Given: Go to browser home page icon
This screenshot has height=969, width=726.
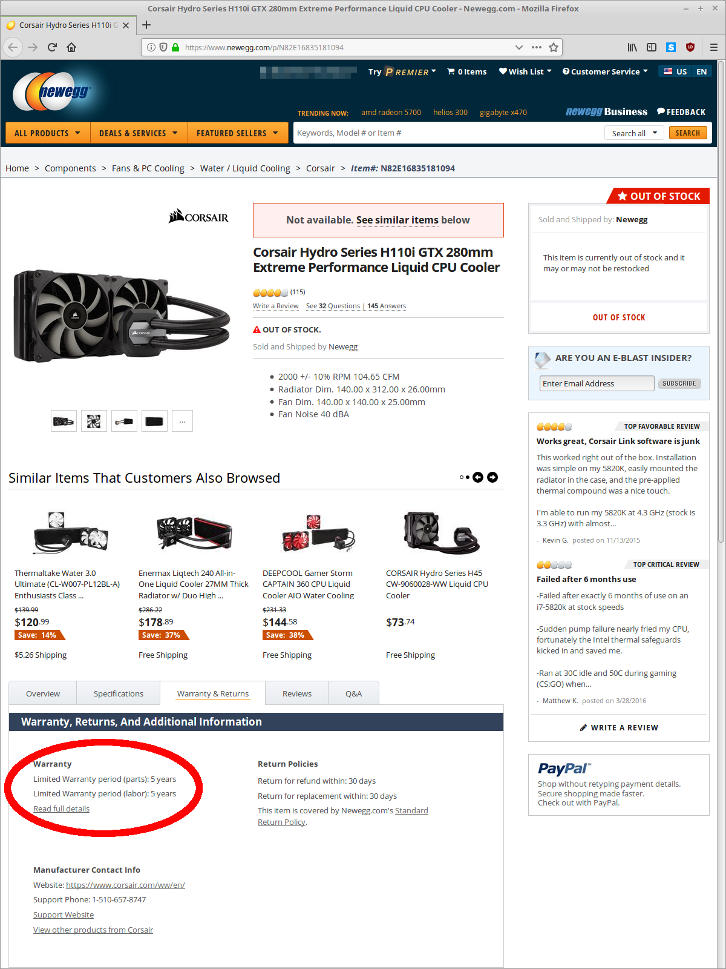Looking at the screenshot, I should pos(71,47).
